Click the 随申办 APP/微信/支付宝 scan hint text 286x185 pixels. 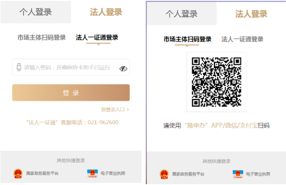click(x=216, y=125)
